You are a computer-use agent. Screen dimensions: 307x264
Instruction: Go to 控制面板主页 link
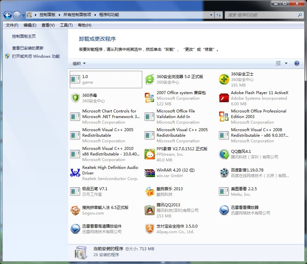tap(24, 36)
